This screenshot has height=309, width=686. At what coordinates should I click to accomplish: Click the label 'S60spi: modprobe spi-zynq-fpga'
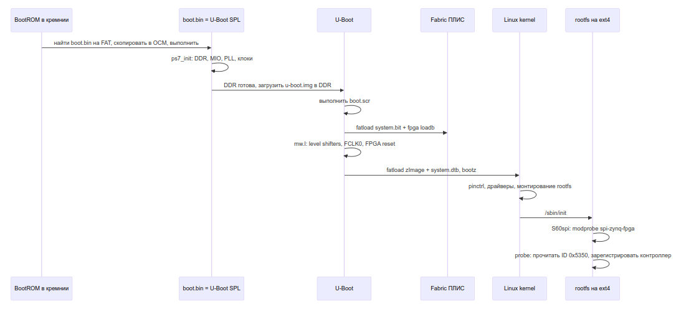tap(593, 229)
